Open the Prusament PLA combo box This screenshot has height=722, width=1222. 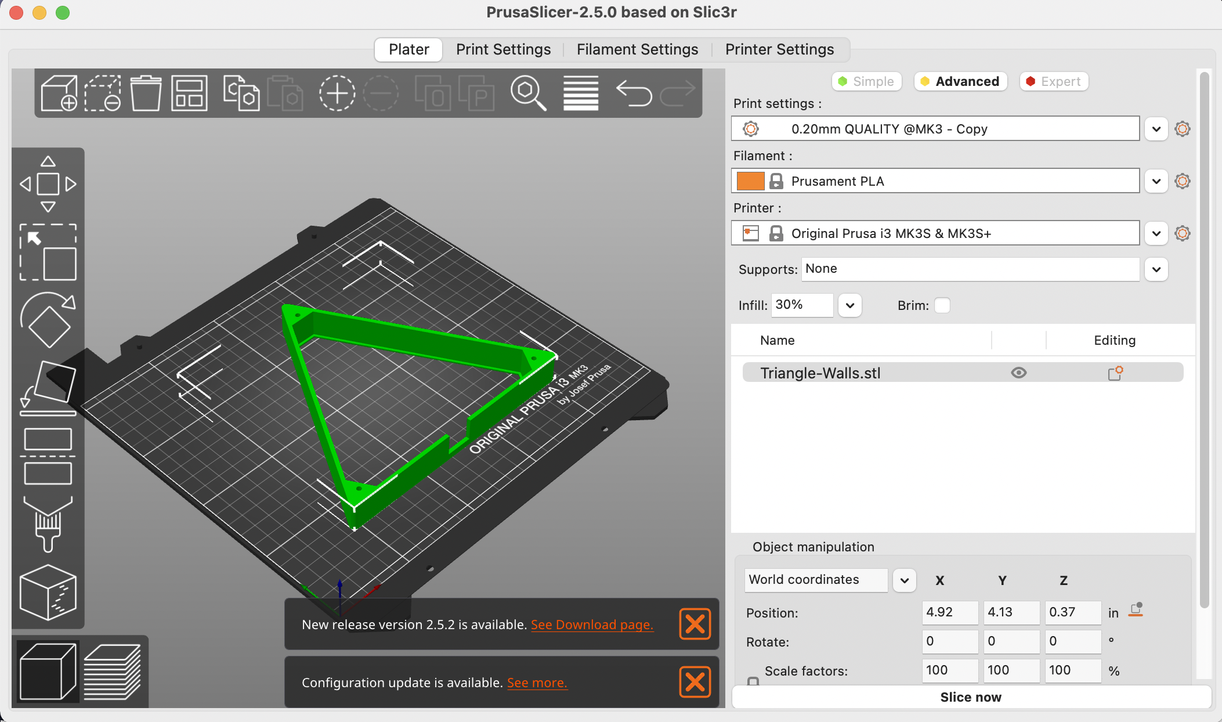[935, 180]
